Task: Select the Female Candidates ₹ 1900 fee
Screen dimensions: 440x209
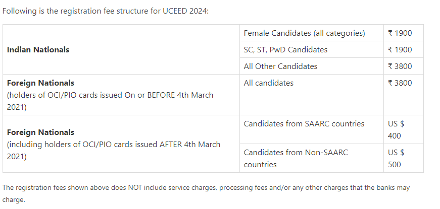Action: [400, 33]
